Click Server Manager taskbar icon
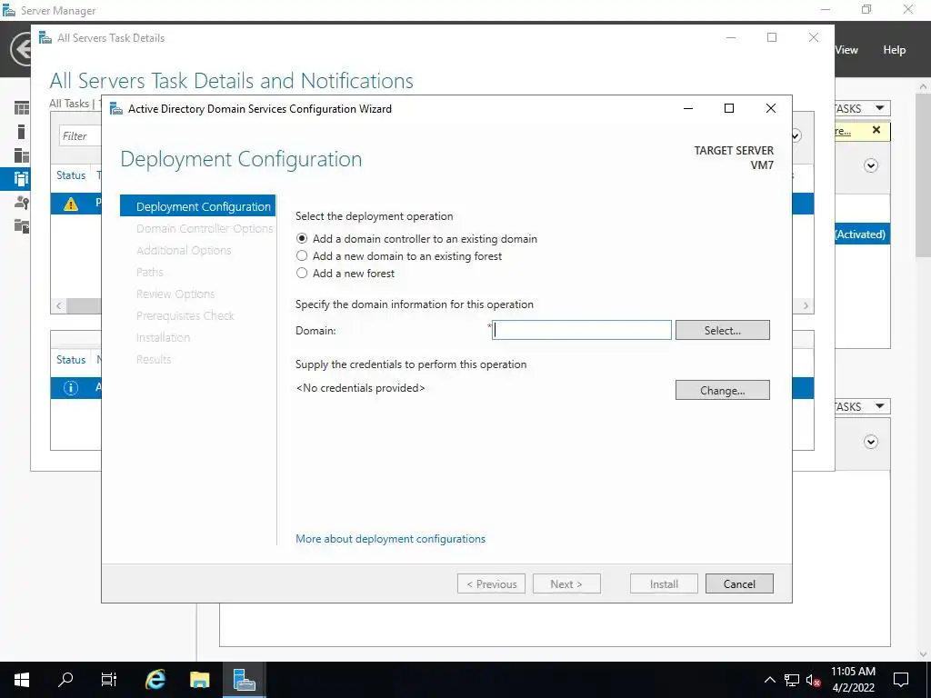 pyautogui.click(x=244, y=680)
